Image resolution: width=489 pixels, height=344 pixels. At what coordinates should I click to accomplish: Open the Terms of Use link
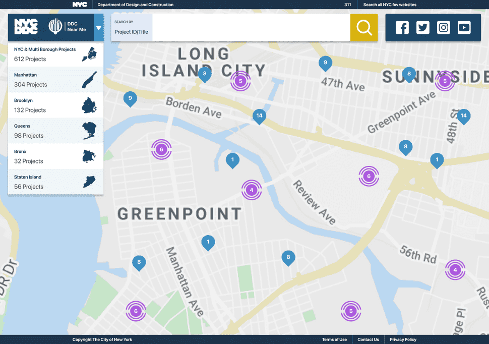coord(334,339)
